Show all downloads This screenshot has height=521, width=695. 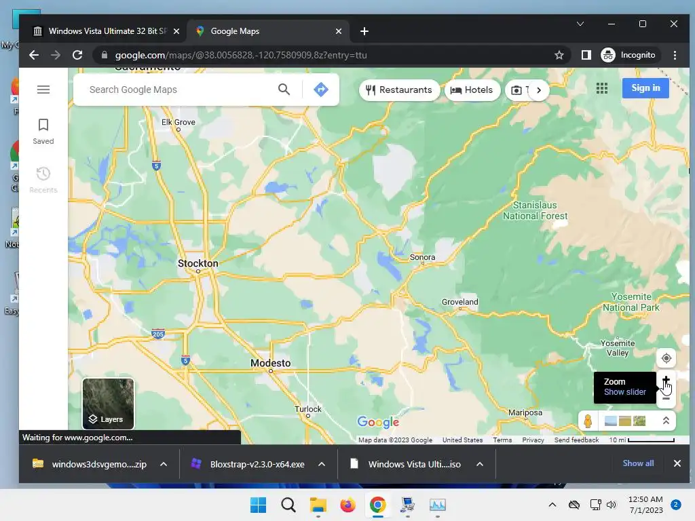[x=638, y=463]
